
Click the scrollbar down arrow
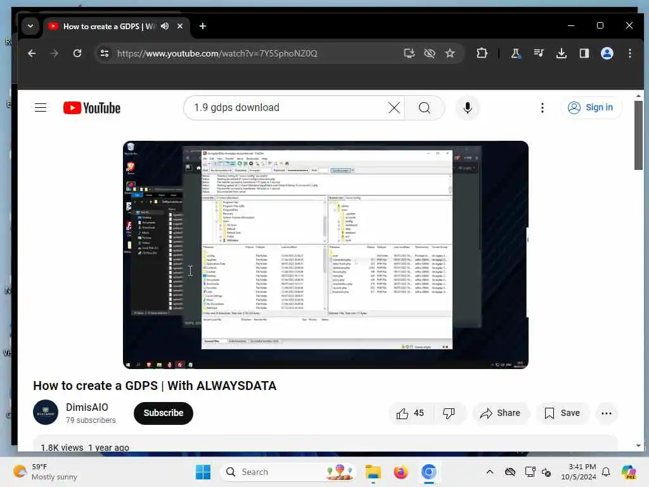638,446
